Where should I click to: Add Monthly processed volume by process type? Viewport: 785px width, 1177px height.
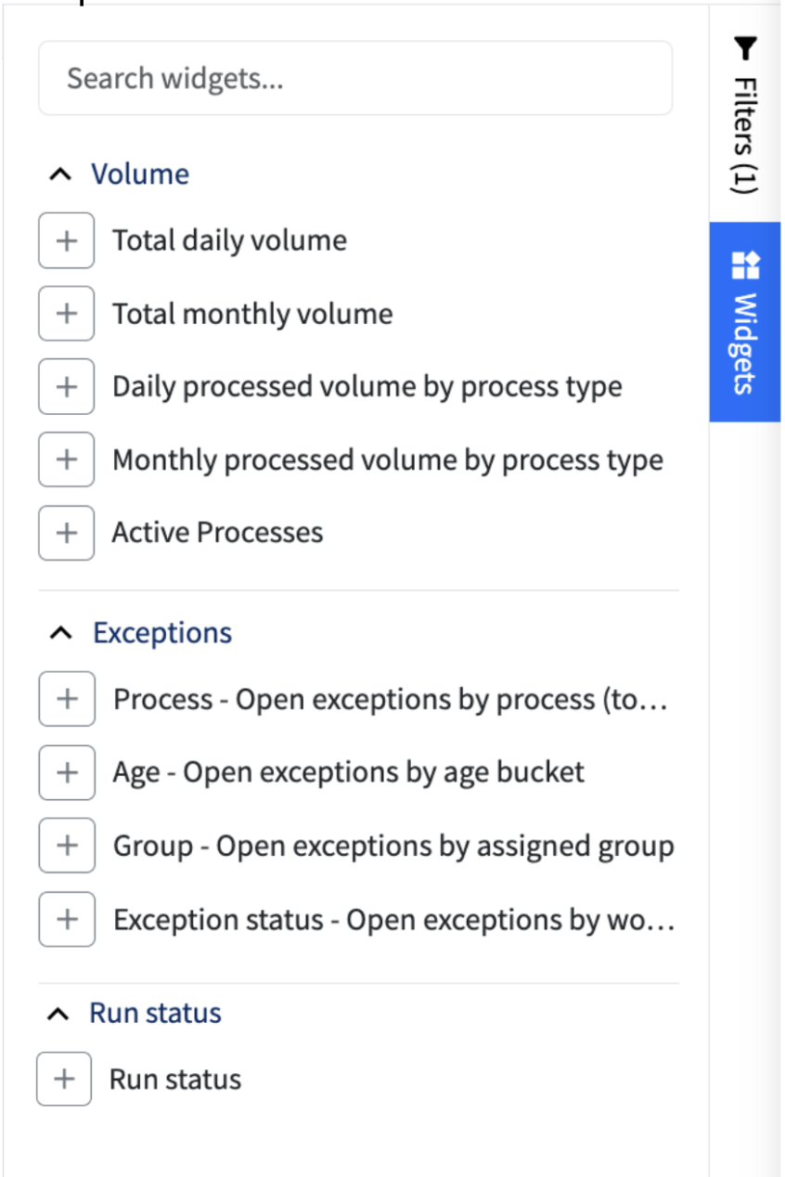pos(66,459)
